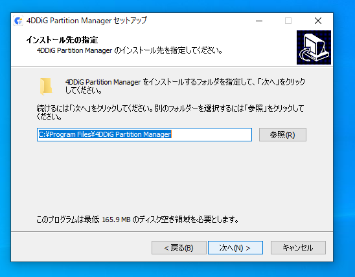355x277 pixels.
Task: Click the yellow folder icon
Action: click(x=46, y=86)
